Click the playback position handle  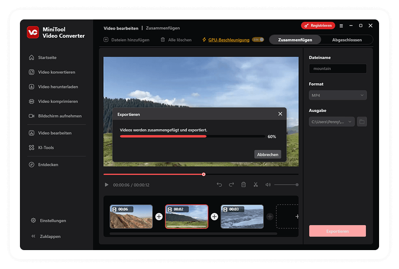(x=203, y=174)
